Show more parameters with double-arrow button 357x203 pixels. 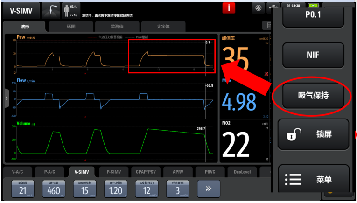click(209, 189)
